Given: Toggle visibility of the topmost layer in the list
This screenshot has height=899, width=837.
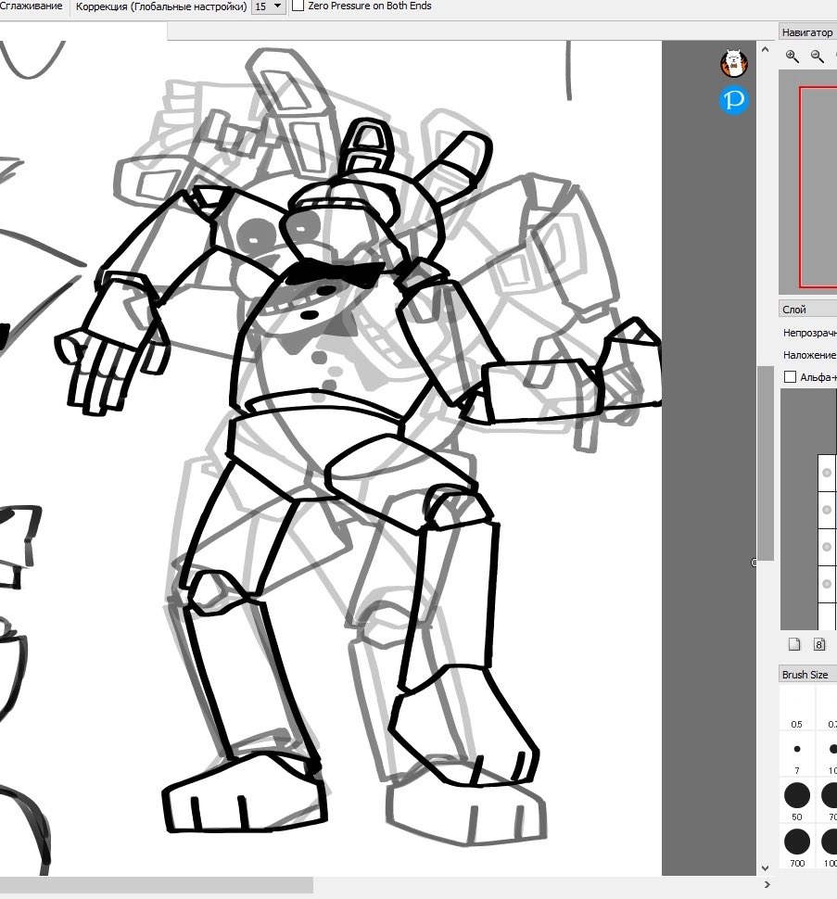Looking at the screenshot, I should pos(827,473).
